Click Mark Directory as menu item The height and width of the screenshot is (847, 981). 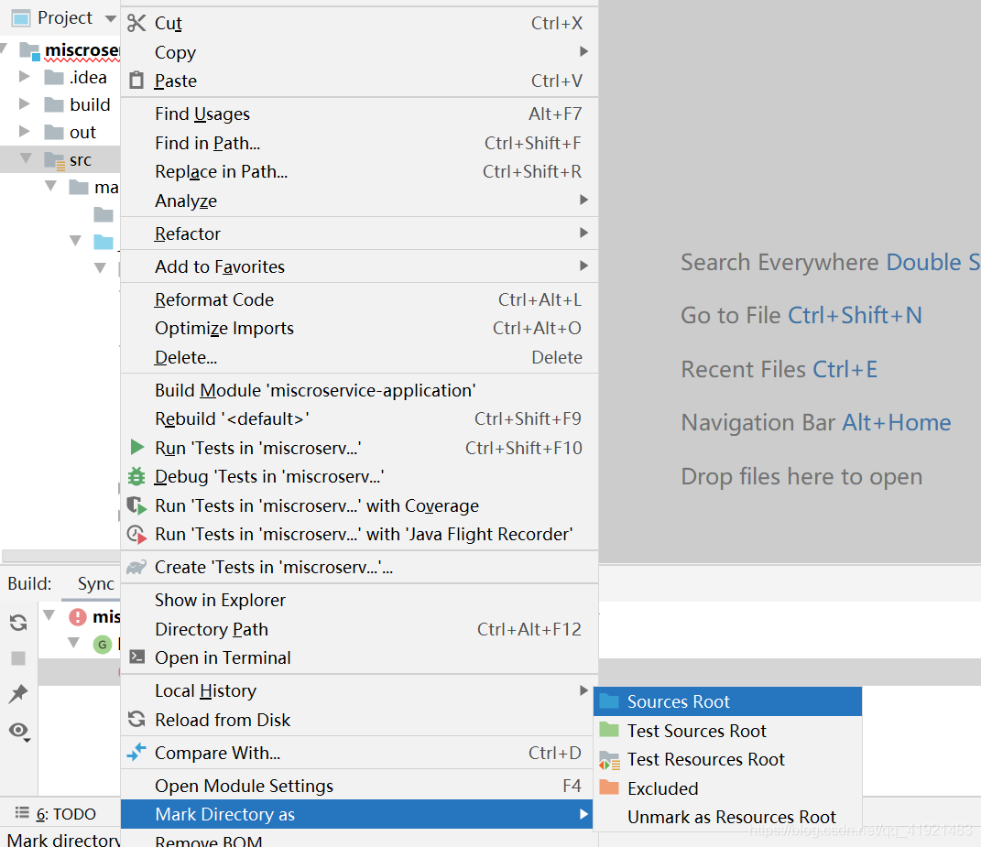[356, 814]
